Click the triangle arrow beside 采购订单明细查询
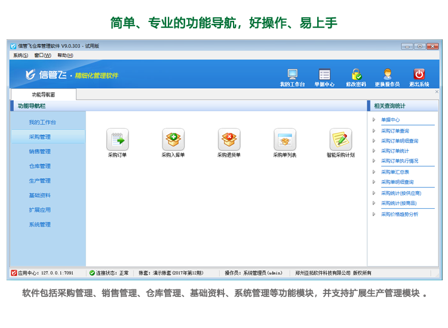The image size is (448, 328). pos(374,141)
